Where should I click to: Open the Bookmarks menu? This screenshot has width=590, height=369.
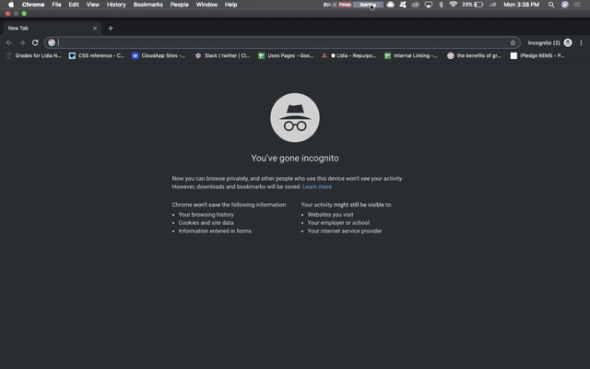147,5
